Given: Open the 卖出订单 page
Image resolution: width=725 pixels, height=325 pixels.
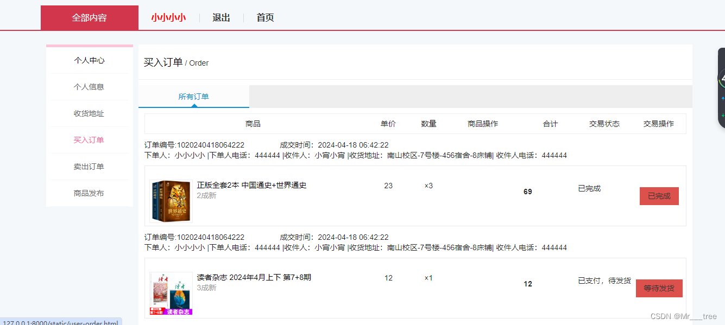Looking at the screenshot, I should pyautogui.click(x=89, y=167).
